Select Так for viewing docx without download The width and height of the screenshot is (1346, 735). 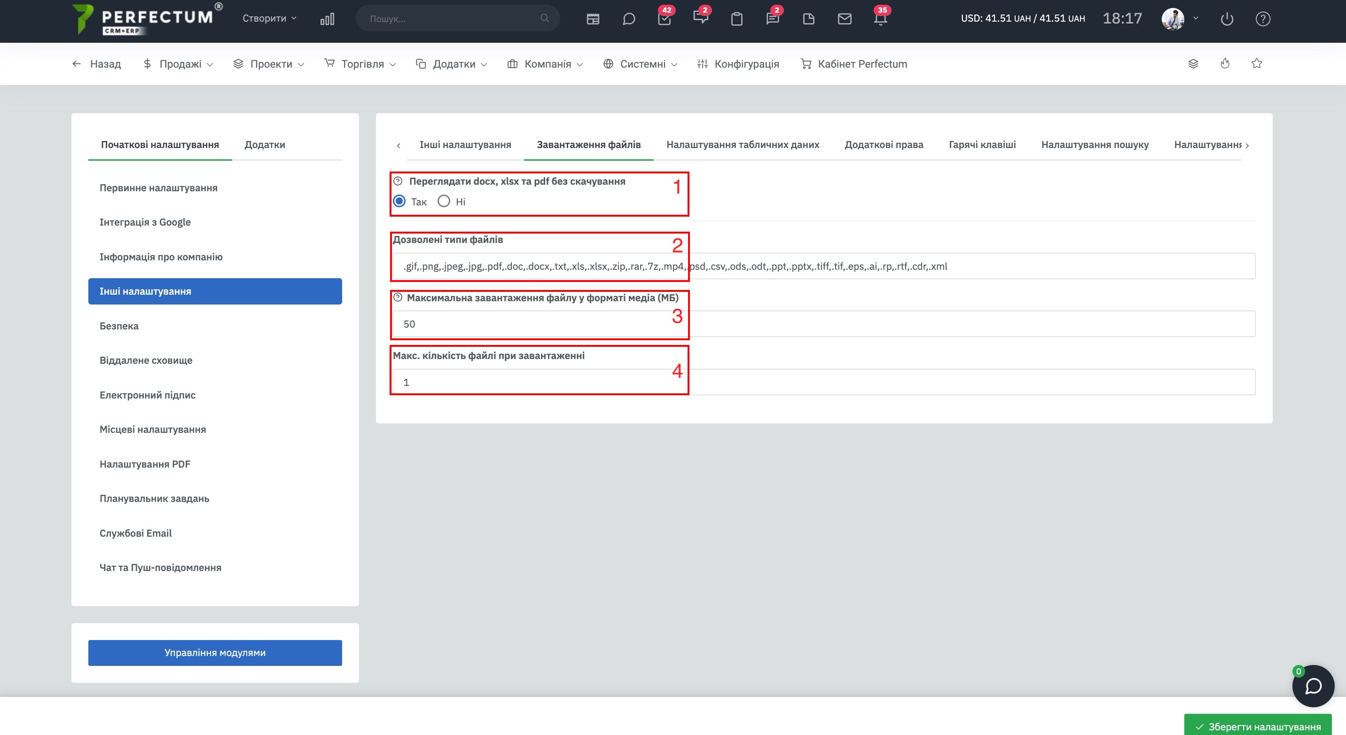(399, 201)
